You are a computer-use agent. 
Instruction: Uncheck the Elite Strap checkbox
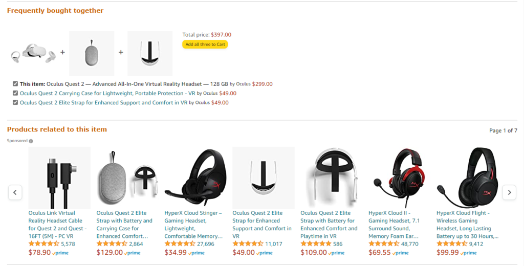click(15, 102)
